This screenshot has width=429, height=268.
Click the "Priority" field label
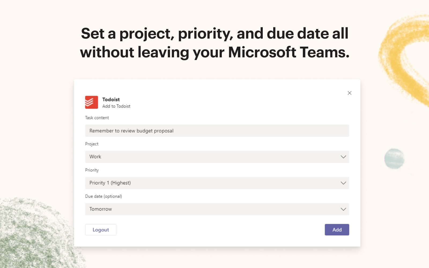point(92,170)
